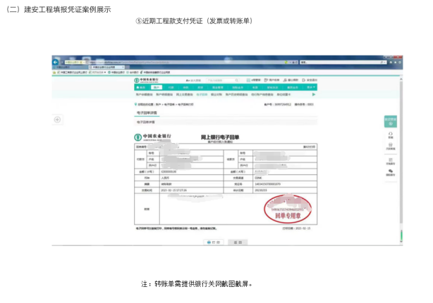Open the first bookmark in favorites bar

[71, 72]
